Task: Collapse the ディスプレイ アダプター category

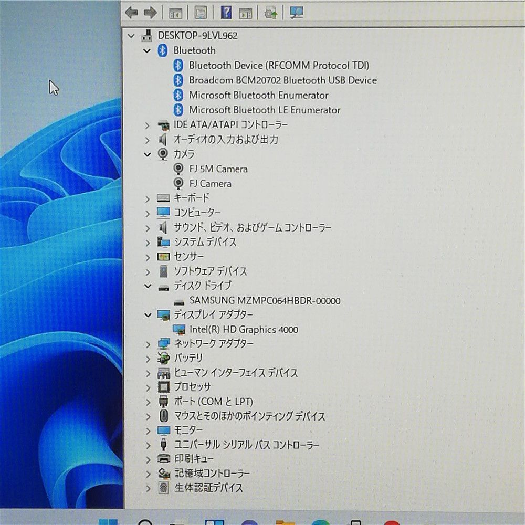Action: 148,314
